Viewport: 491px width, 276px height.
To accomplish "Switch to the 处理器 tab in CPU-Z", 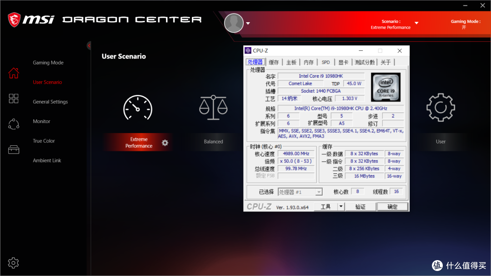I will 255,62.
